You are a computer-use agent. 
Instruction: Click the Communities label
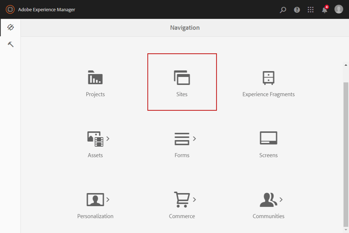(x=268, y=216)
